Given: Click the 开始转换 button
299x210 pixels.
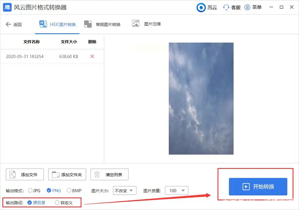Looking at the screenshot, I should pos(258,187).
